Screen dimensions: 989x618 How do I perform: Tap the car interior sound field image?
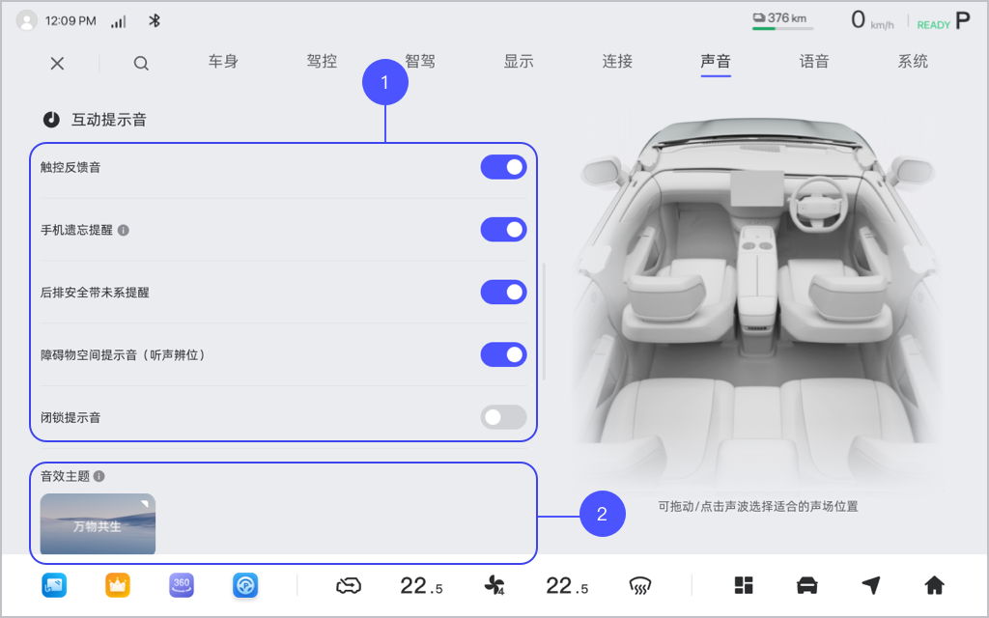click(757, 302)
